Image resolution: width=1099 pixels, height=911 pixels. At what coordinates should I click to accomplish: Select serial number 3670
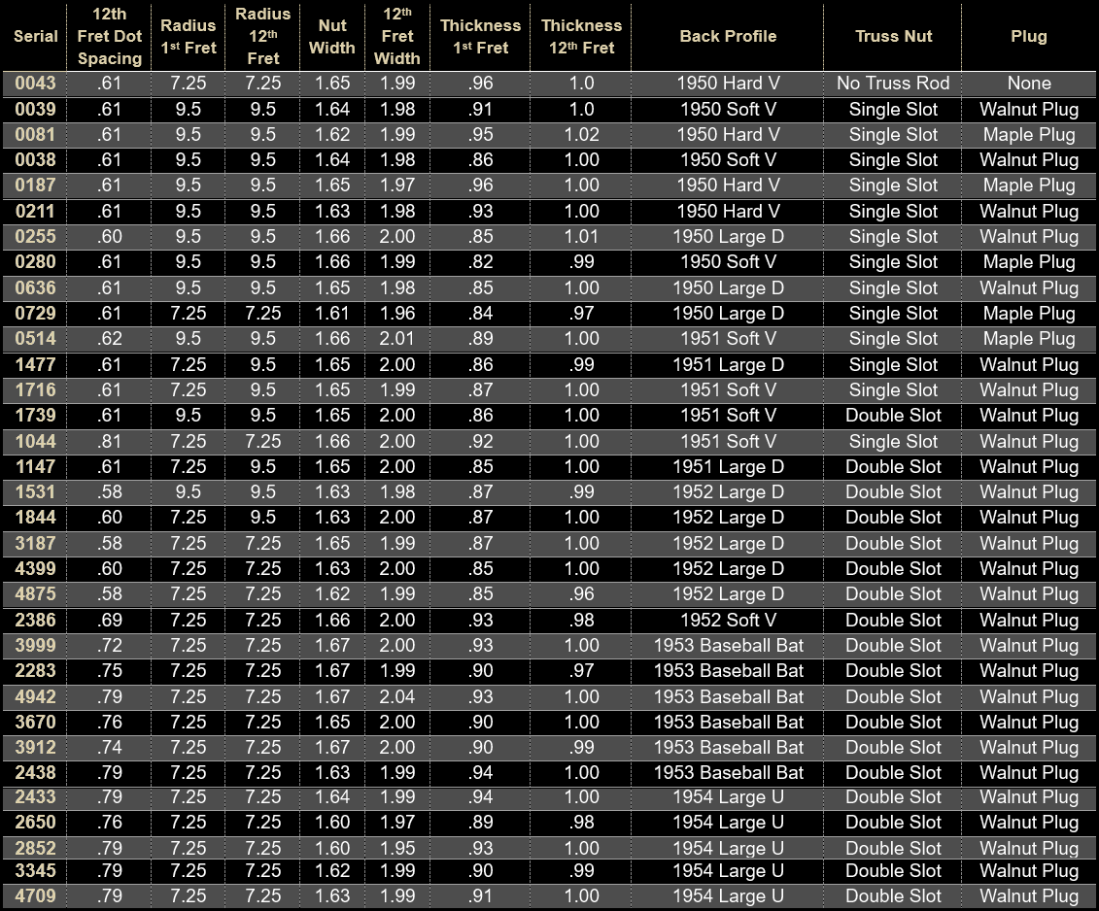pos(36,722)
